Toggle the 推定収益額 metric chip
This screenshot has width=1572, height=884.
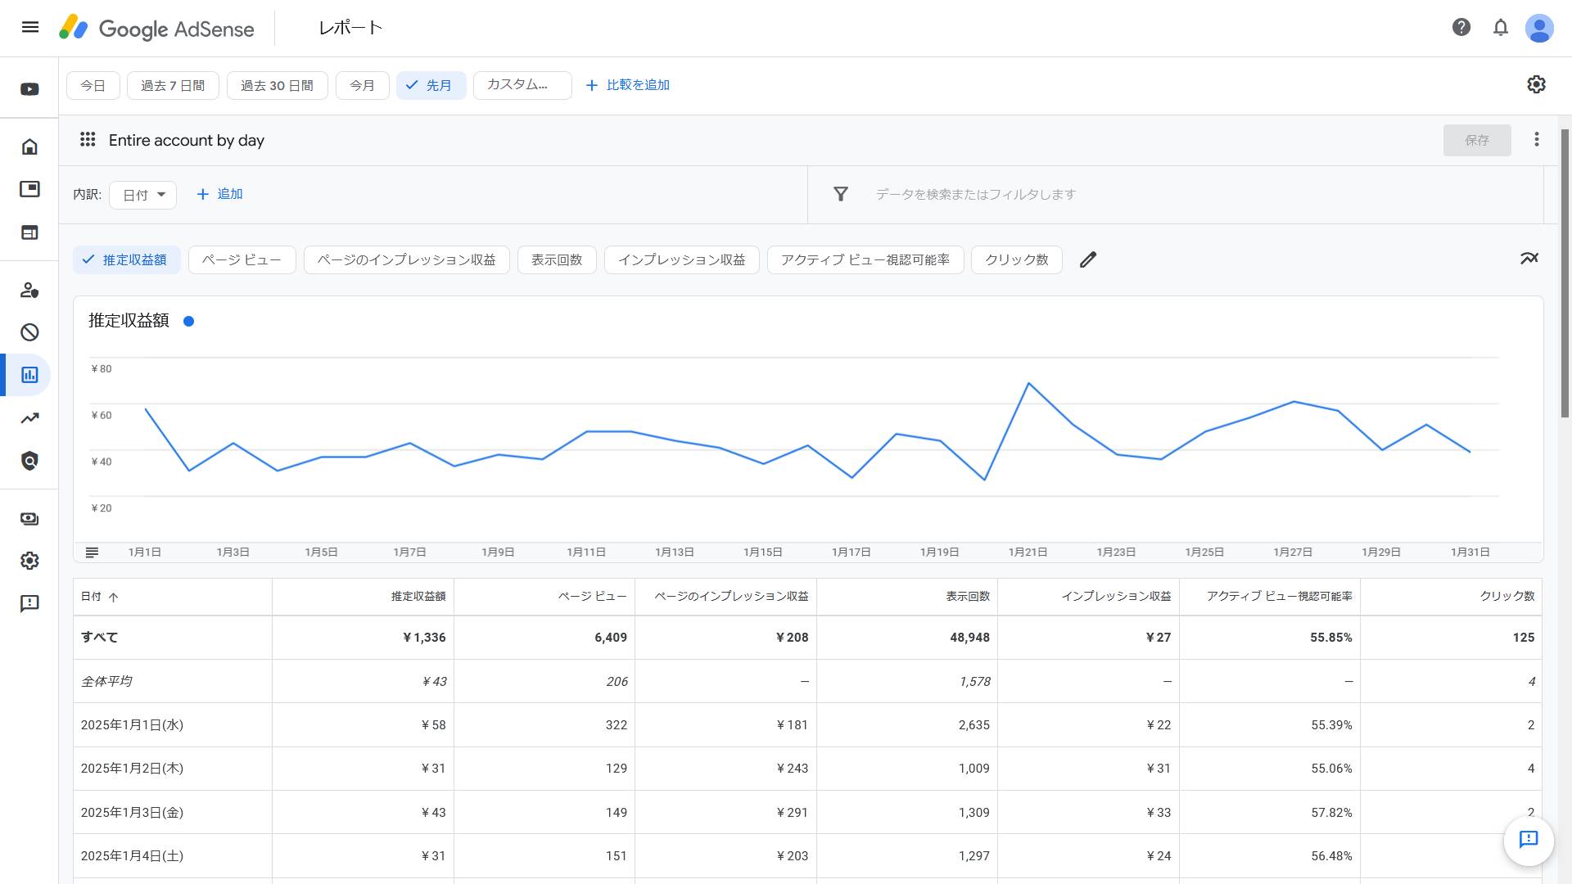(127, 259)
